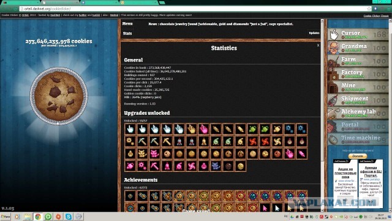Viewport: 392px width, 221px height.
Task: Click the 'Achievements' heading
Action: click(141, 180)
